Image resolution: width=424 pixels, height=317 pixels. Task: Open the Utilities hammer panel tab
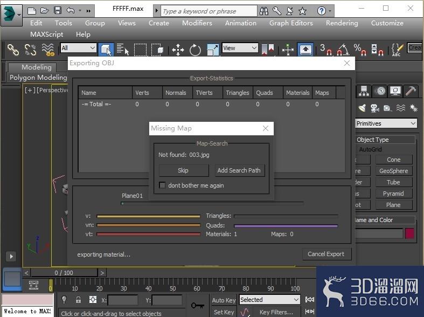411,91
